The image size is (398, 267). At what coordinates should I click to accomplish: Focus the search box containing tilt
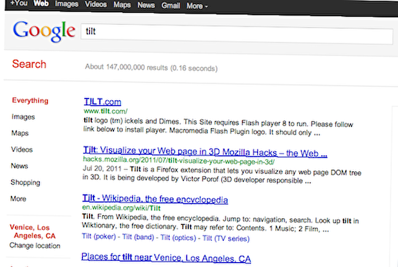click(237, 34)
